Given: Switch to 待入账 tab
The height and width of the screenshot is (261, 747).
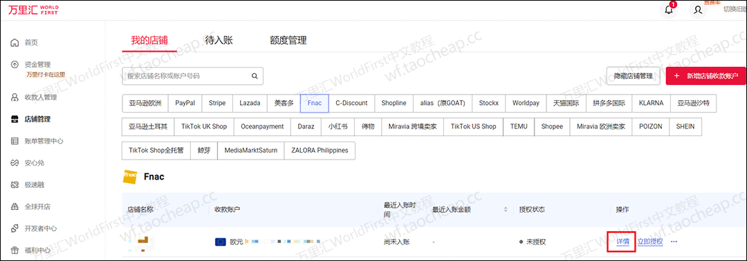Looking at the screenshot, I should 219,40.
